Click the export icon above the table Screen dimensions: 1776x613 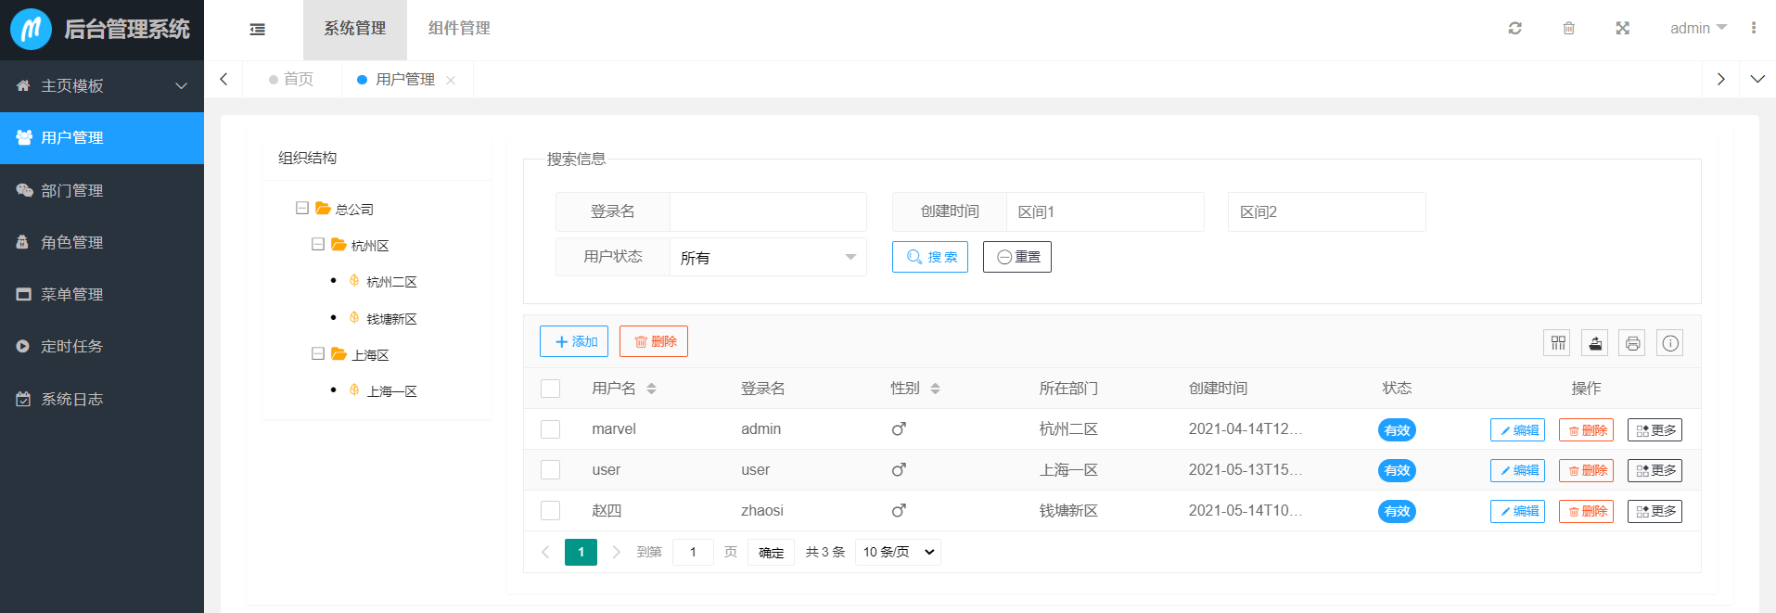tap(1595, 343)
